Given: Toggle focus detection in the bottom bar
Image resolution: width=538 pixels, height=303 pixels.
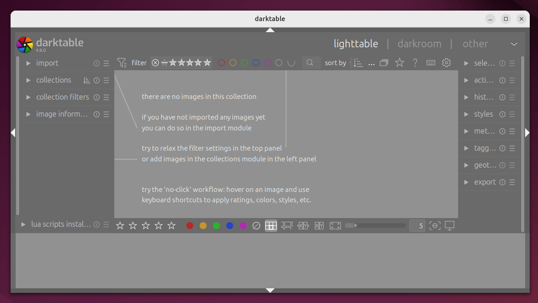Looking at the screenshot, I should [435, 225].
